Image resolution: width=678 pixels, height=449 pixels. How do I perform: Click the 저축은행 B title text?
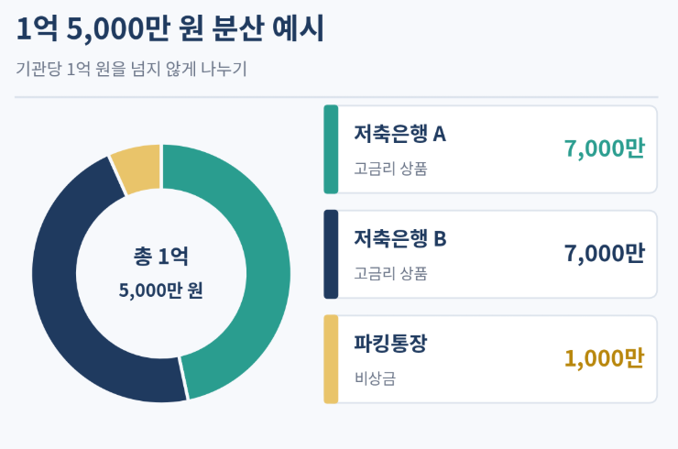pos(400,238)
